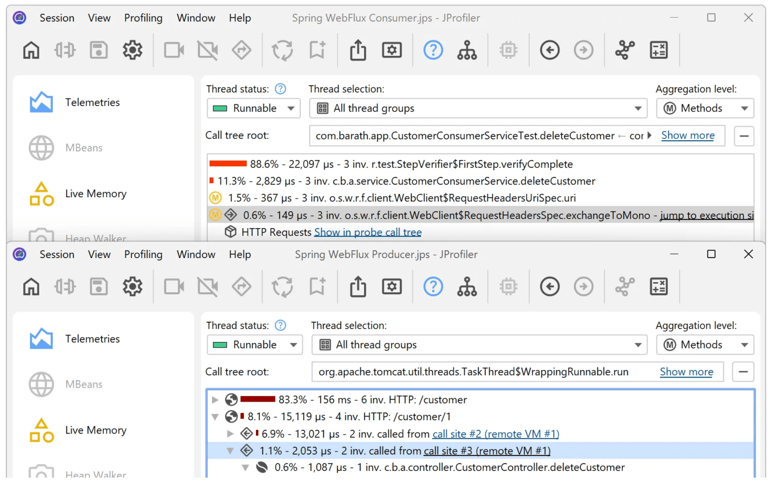Click the export icon in Producer window toolbar
This screenshot has width=778, height=484.
click(x=358, y=287)
